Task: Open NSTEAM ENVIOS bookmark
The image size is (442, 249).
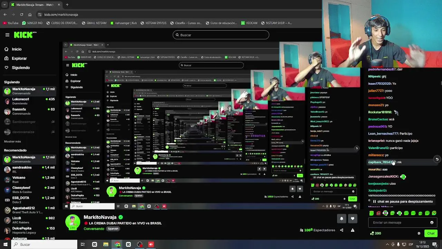Action: [153, 23]
